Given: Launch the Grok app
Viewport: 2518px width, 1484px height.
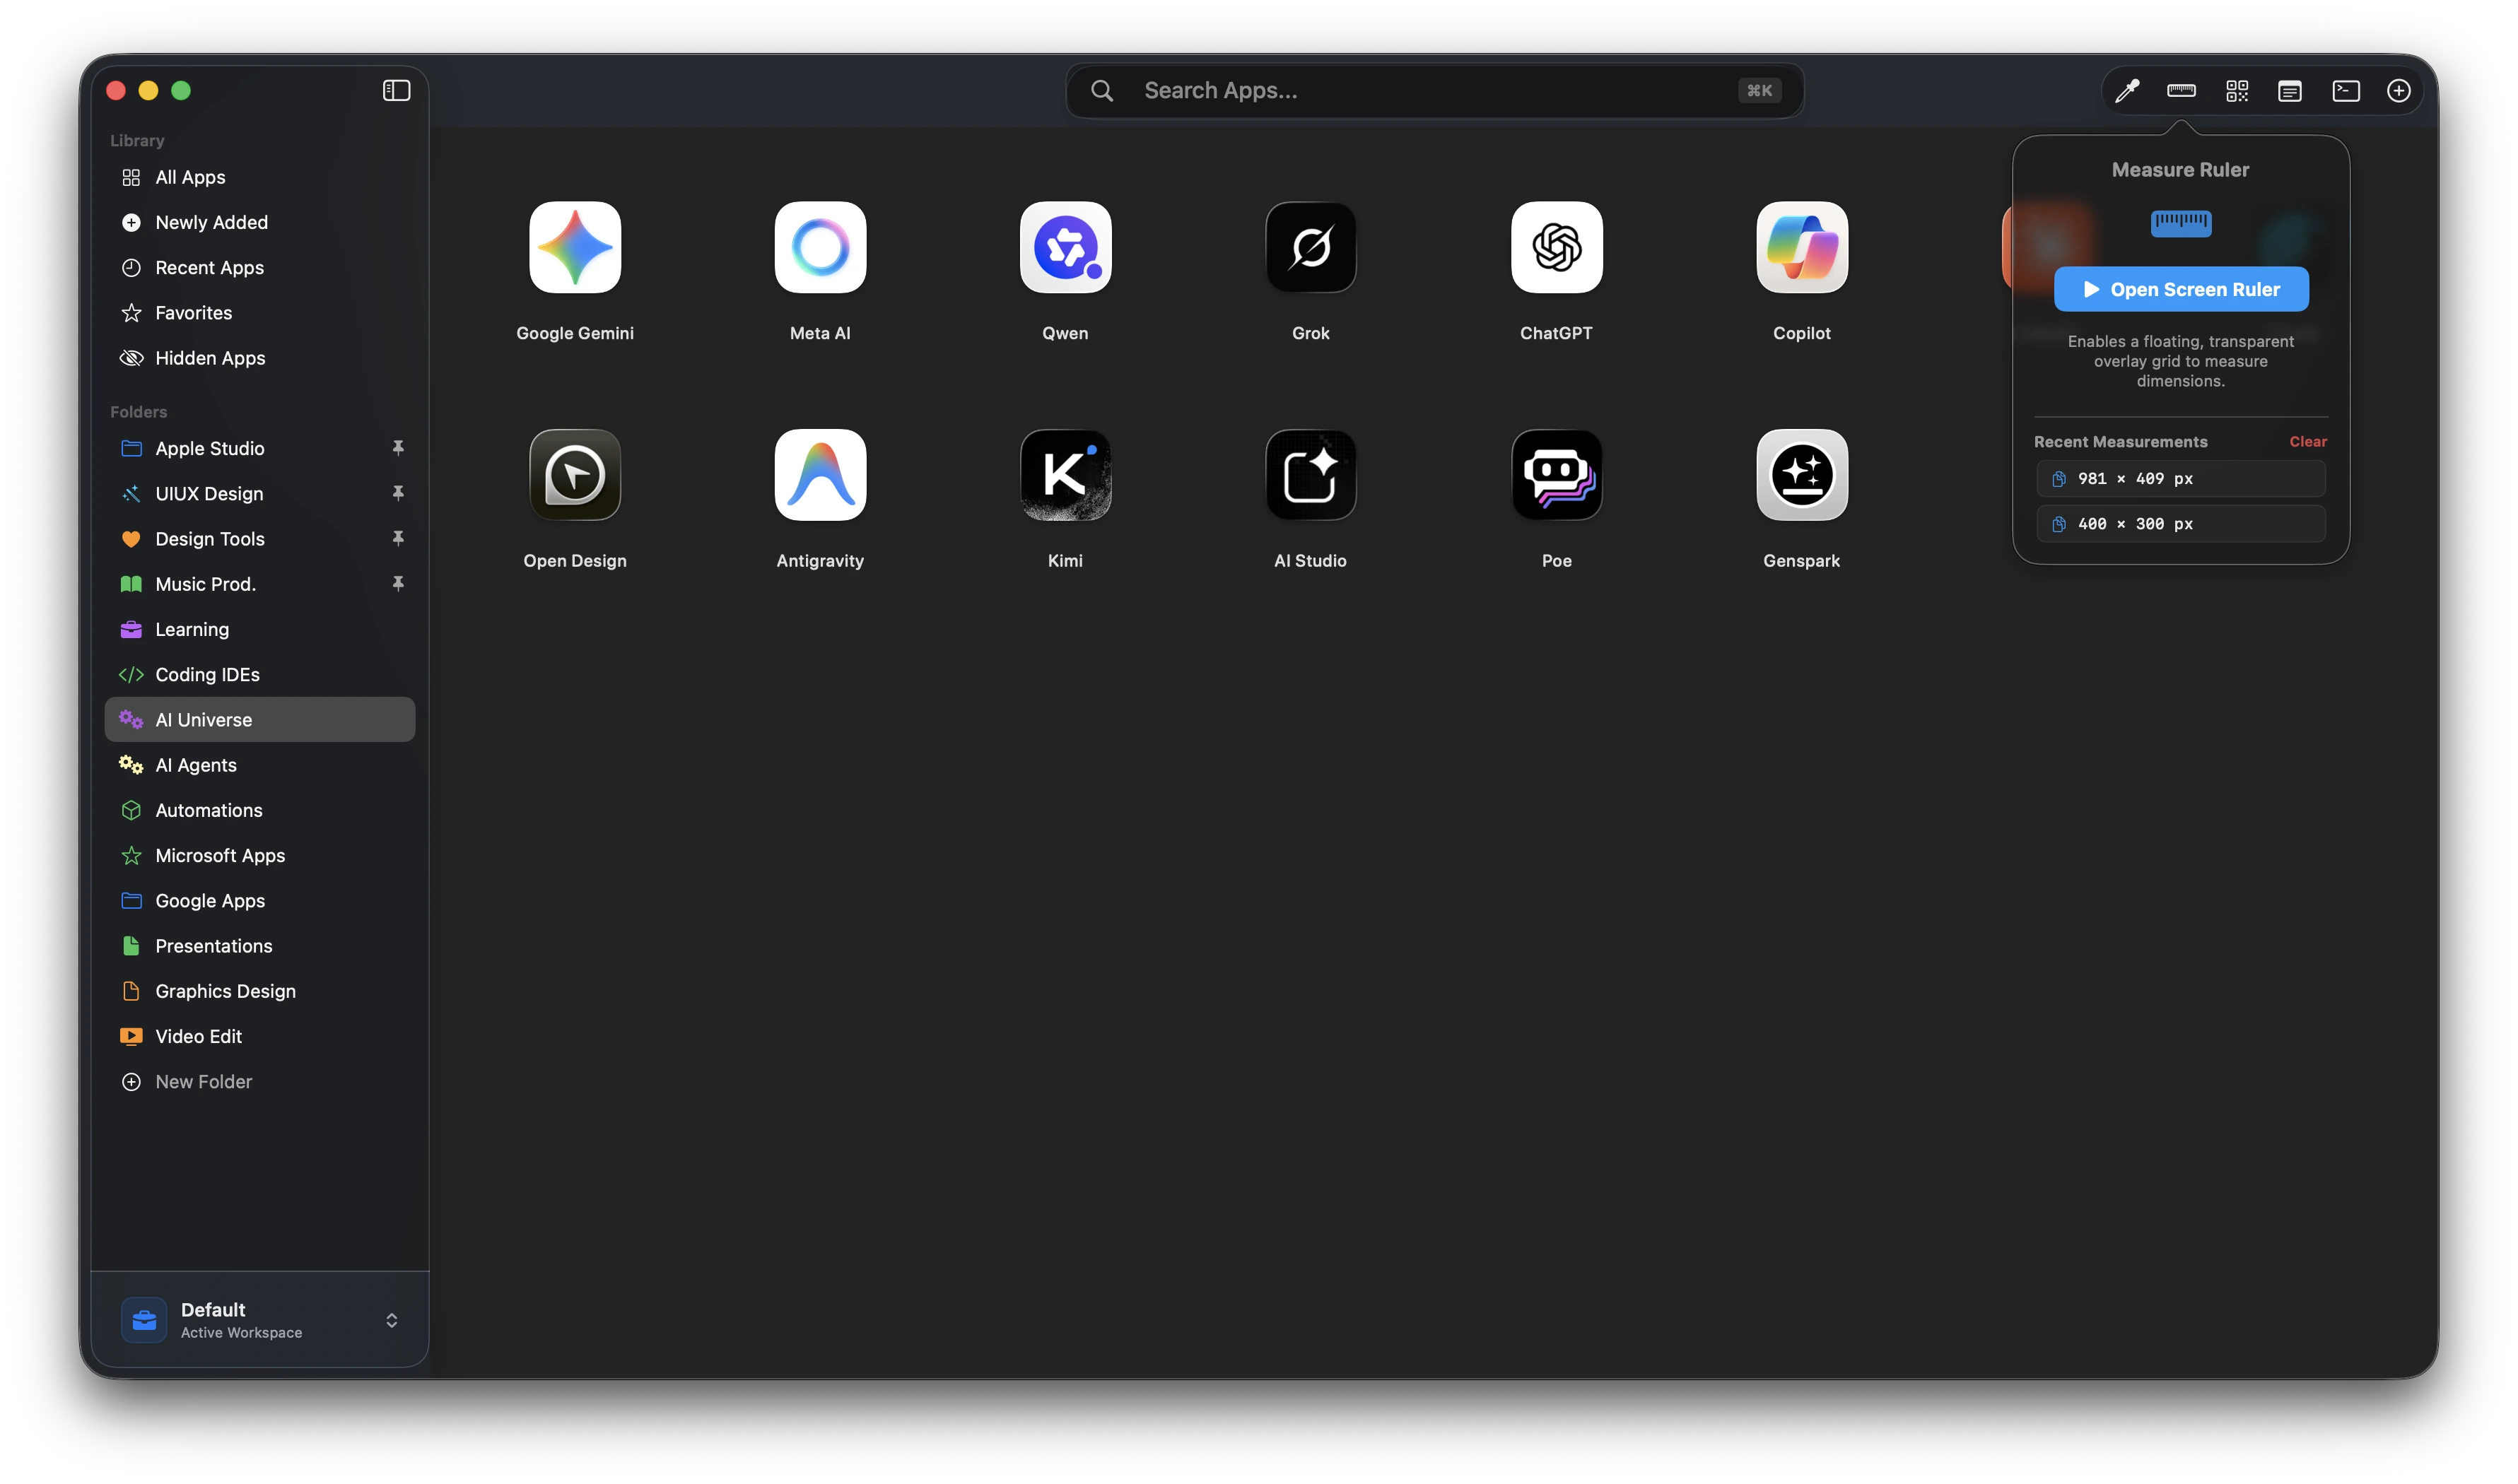Looking at the screenshot, I should pyautogui.click(x=1311, y=247).
